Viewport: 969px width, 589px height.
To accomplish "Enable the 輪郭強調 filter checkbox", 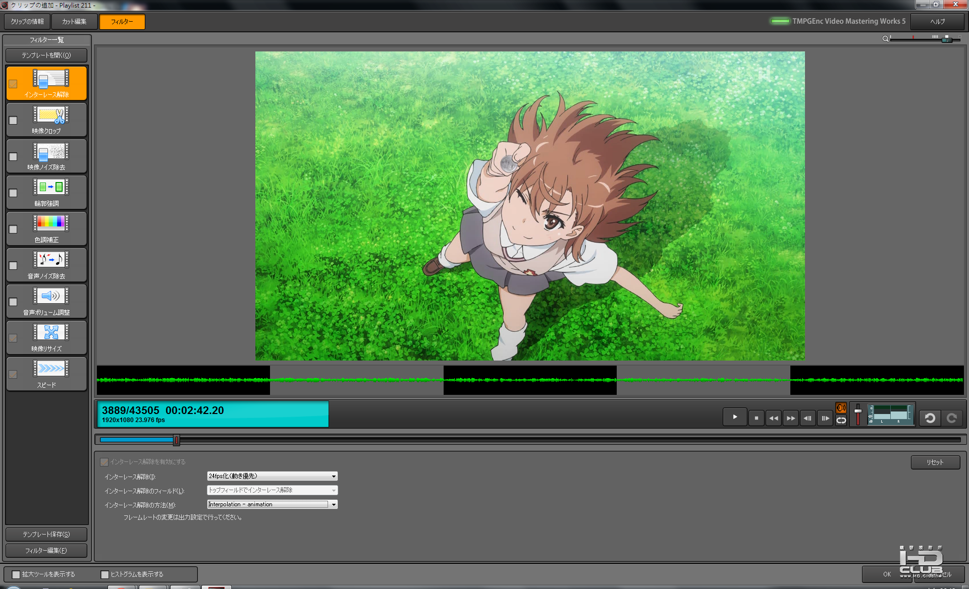I will point(13,193).
